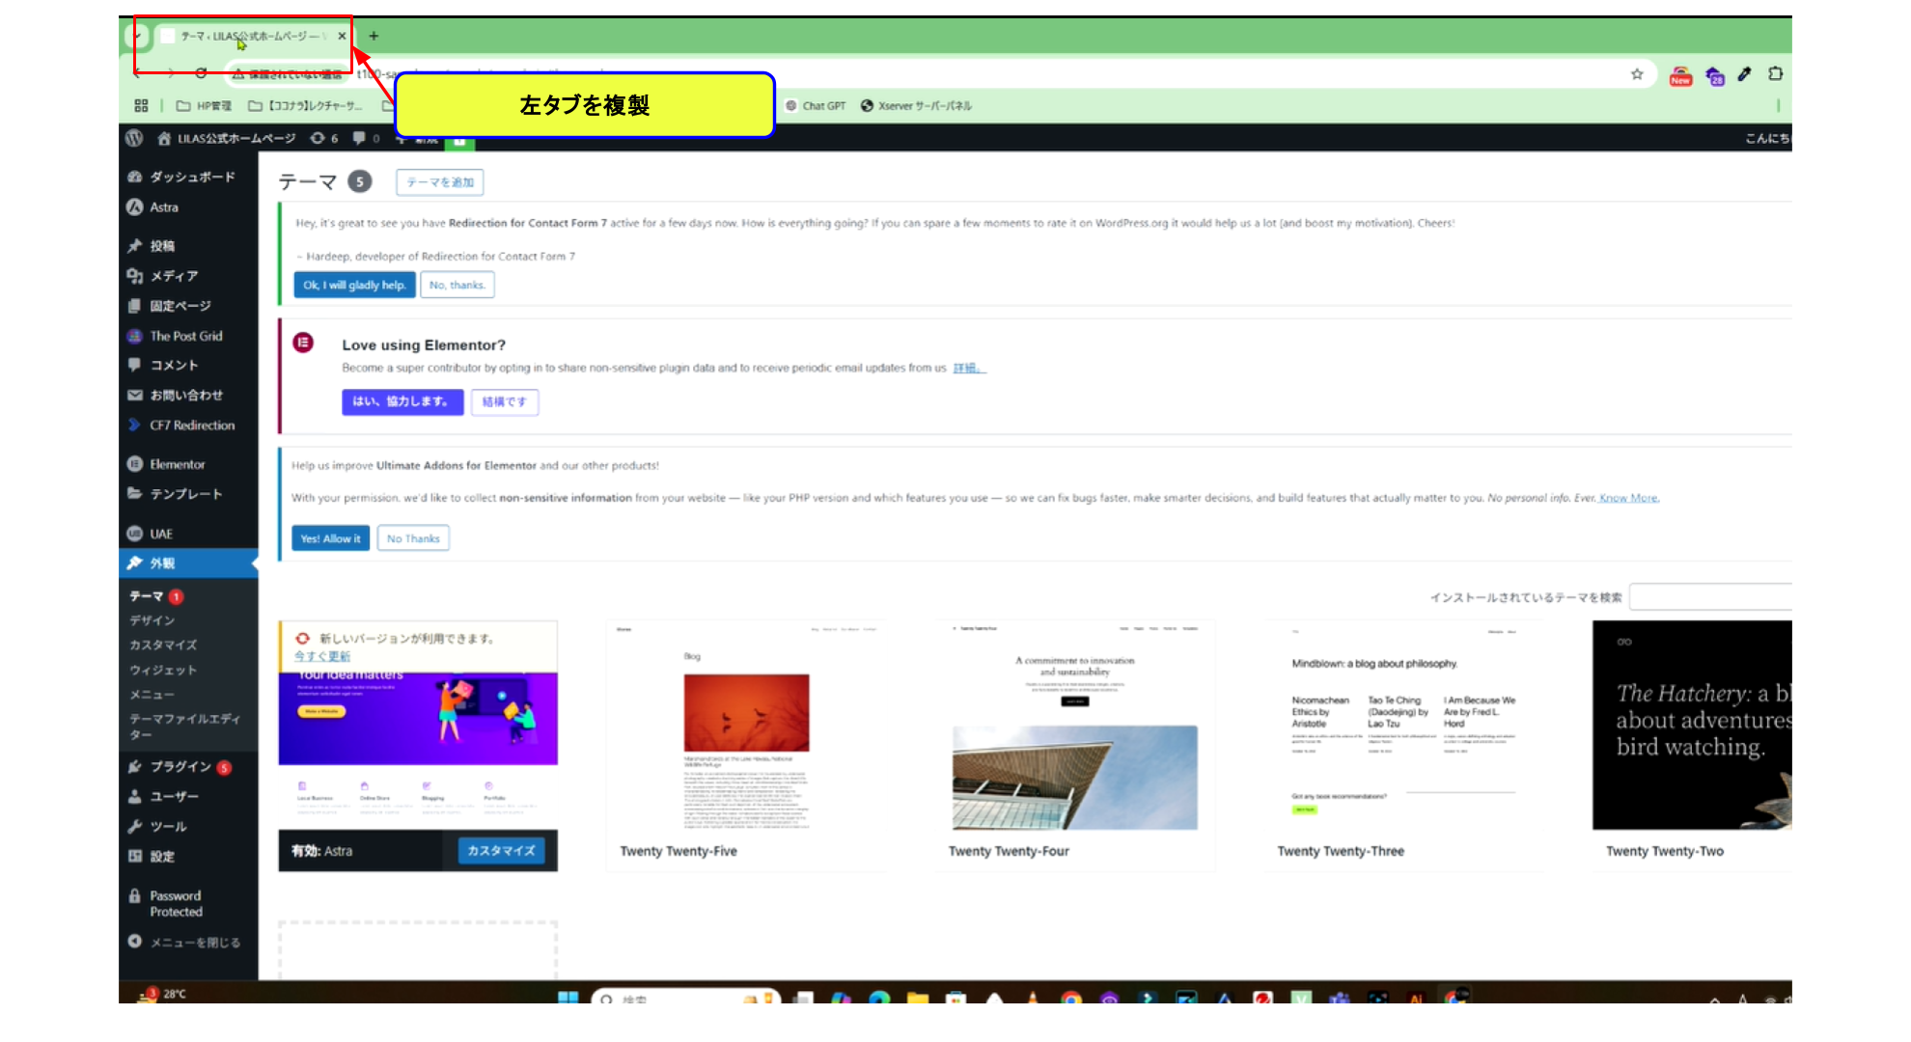Open the weather widget showing 28°C
The height and width of the screenshot is (1042, 1911).
coord(161,994)
